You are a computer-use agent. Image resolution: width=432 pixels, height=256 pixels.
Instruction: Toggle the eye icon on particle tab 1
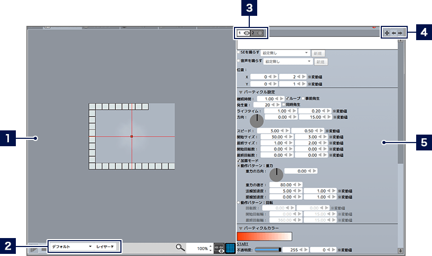[x=247, y=33]
